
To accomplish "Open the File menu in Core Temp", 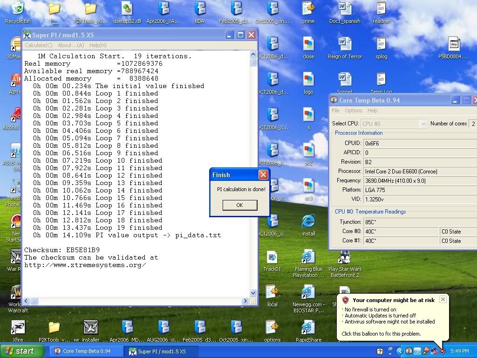I will coord(335,110).
